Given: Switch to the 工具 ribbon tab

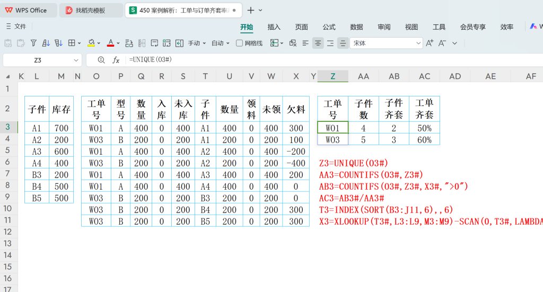Looking at the screenshot, I should pos(439,27).
